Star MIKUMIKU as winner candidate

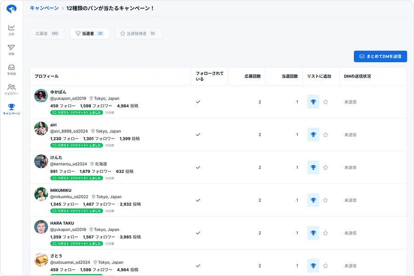326,201
